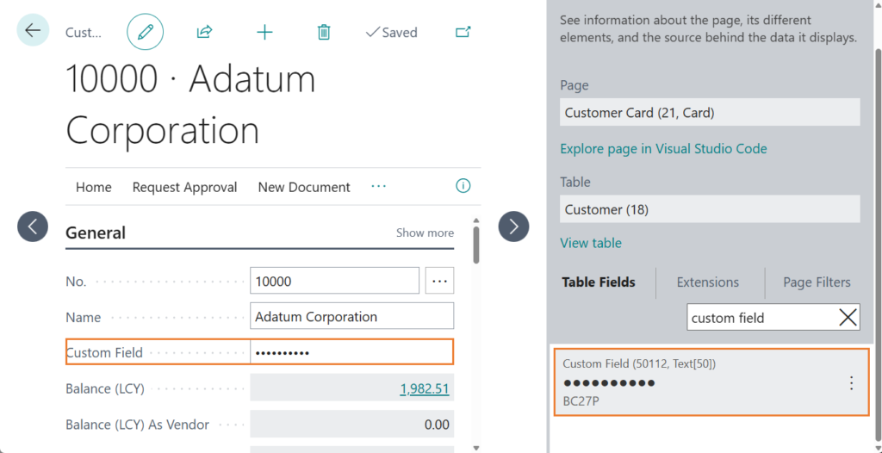Viewport: 882px width, 453px height.
Task: Clear the custom field search text
Action: tap(848, 318)
